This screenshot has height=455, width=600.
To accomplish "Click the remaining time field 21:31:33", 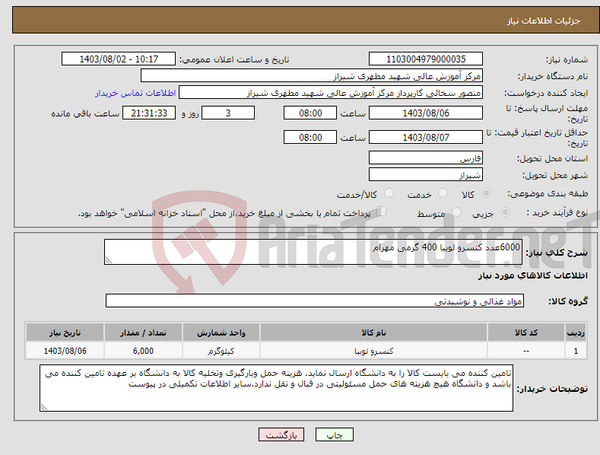I will 149,113.
